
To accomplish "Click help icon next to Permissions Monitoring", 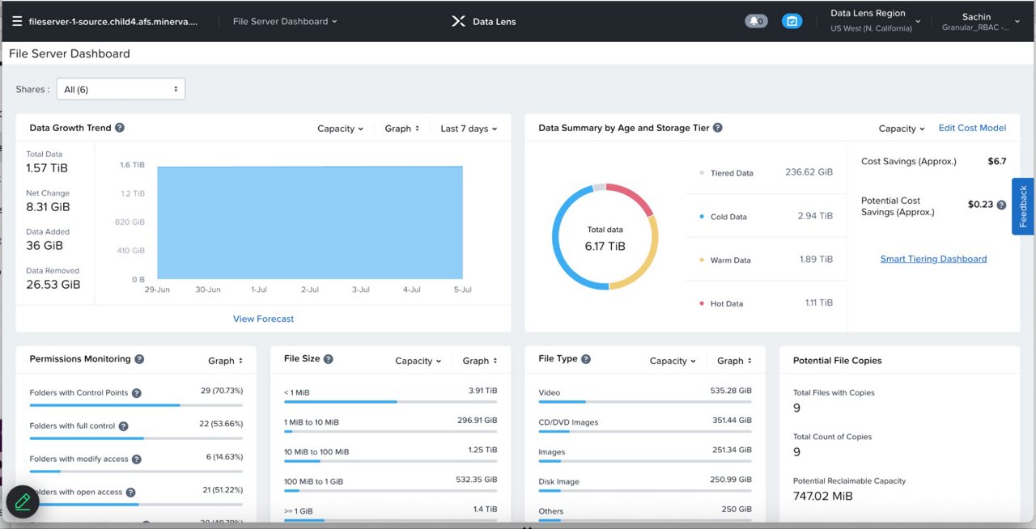I will point(139,359).
